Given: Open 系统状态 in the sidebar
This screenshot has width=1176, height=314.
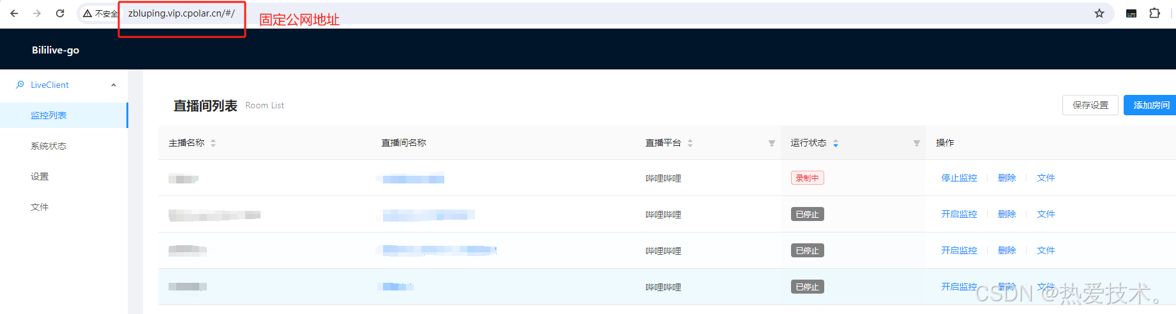Looking at the screenshot, I should (64, 146).
